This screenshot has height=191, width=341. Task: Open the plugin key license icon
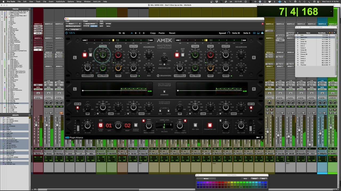(258, 137)
